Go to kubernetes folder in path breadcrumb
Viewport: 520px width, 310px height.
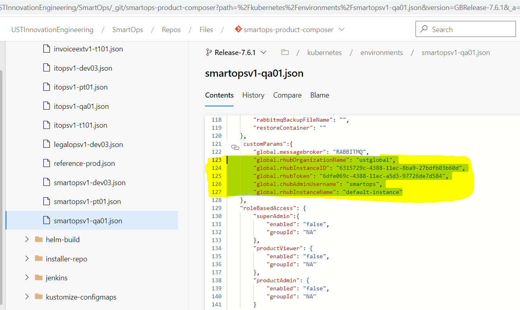click(324, 53)
